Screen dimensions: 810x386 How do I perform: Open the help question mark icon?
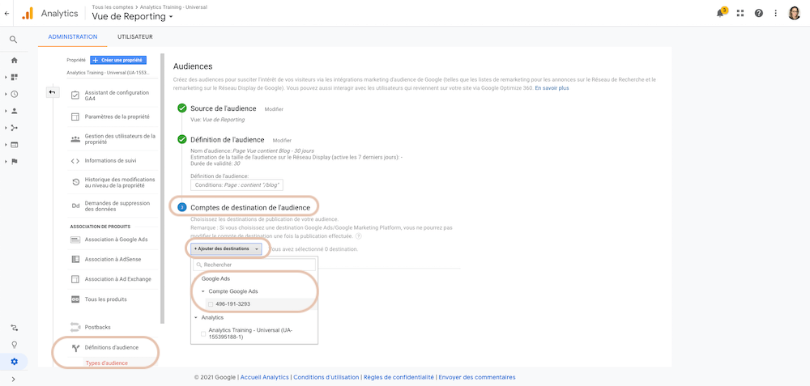point(758,14)
